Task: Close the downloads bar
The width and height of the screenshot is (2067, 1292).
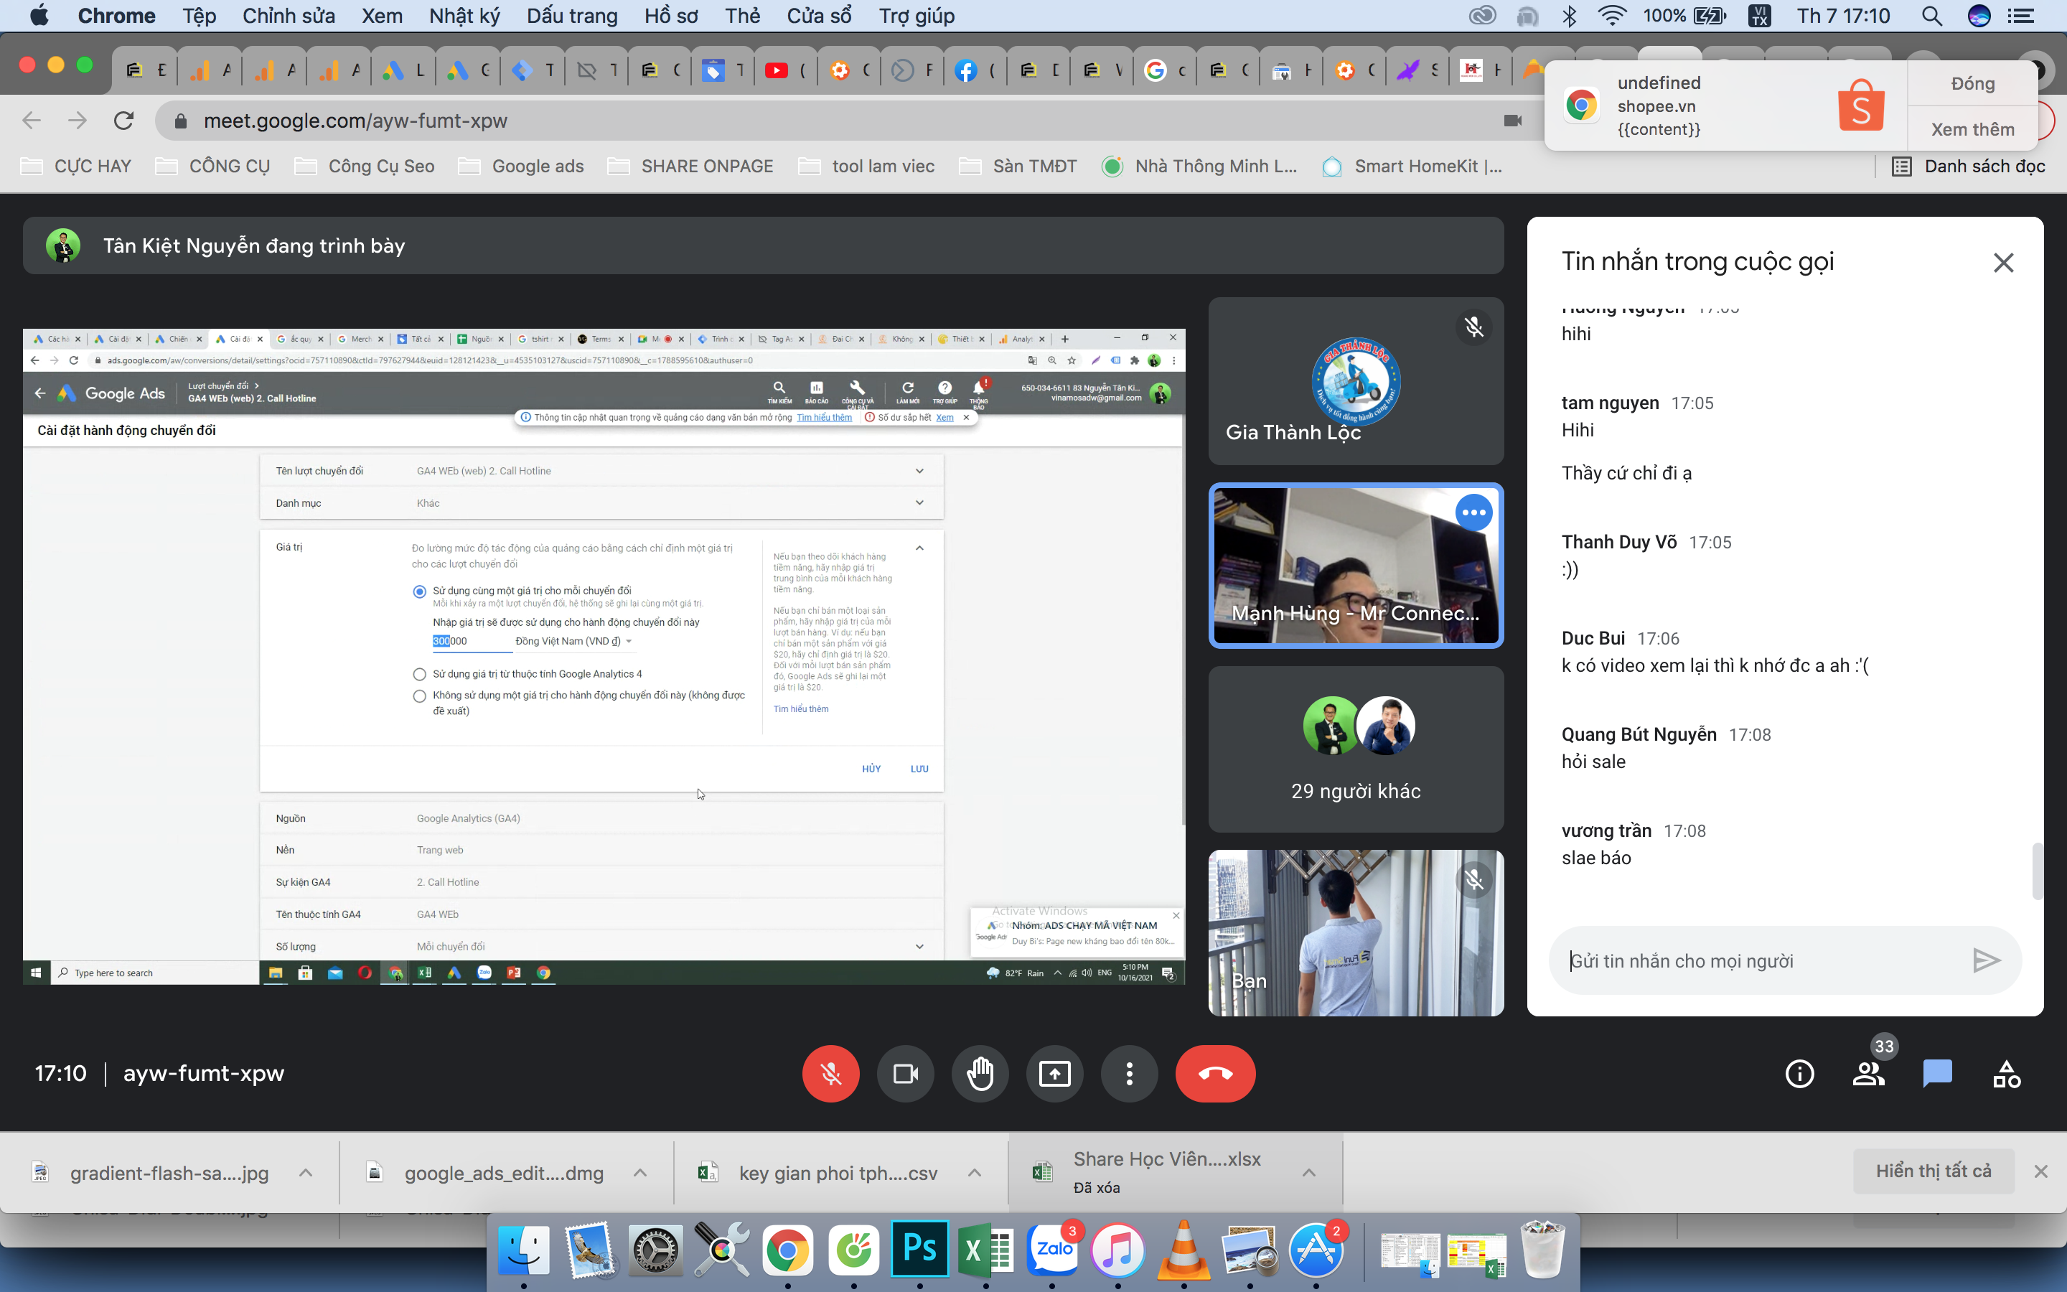Action: [2040, 1171]
